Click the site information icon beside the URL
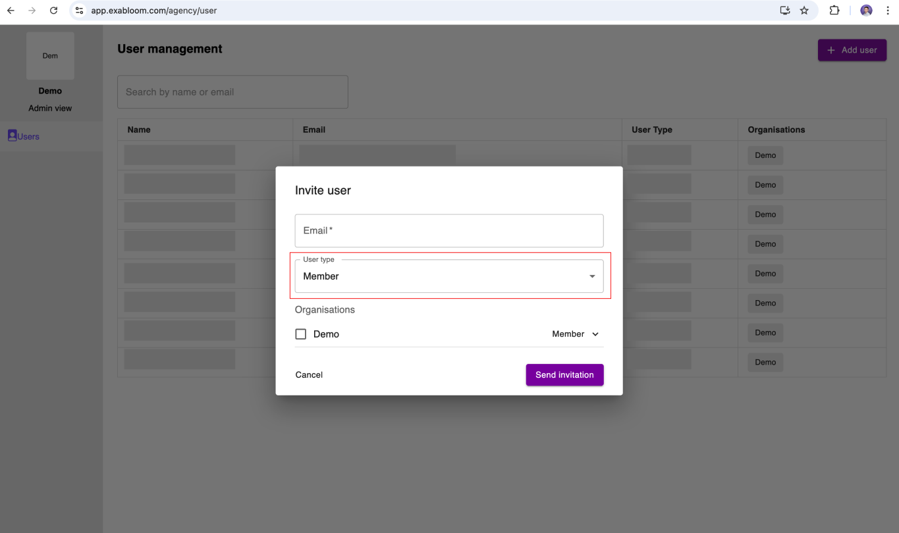The height and width of the screenshot is (533, 899). (79, 11)
